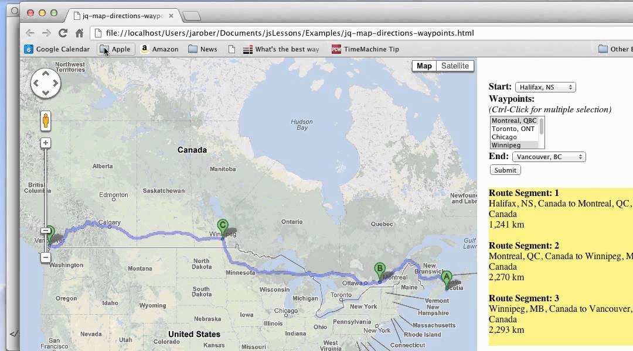
Task: Open What's the best way bookmark
Action: pyautogui.click(x=281, y=49)
